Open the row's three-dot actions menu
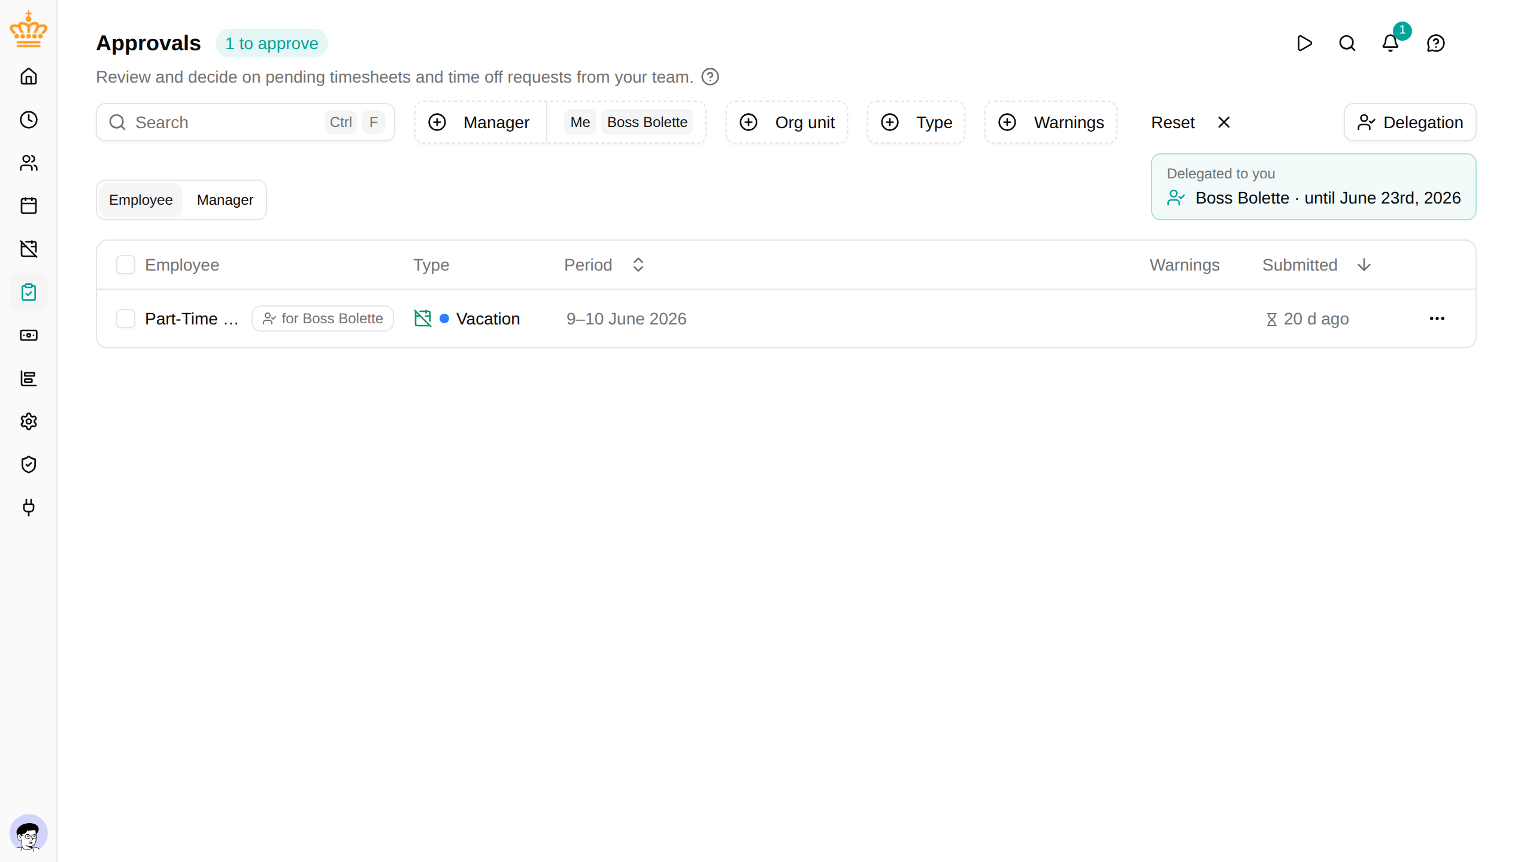Screen dimensions: 1533x862 pos(1437,318)
